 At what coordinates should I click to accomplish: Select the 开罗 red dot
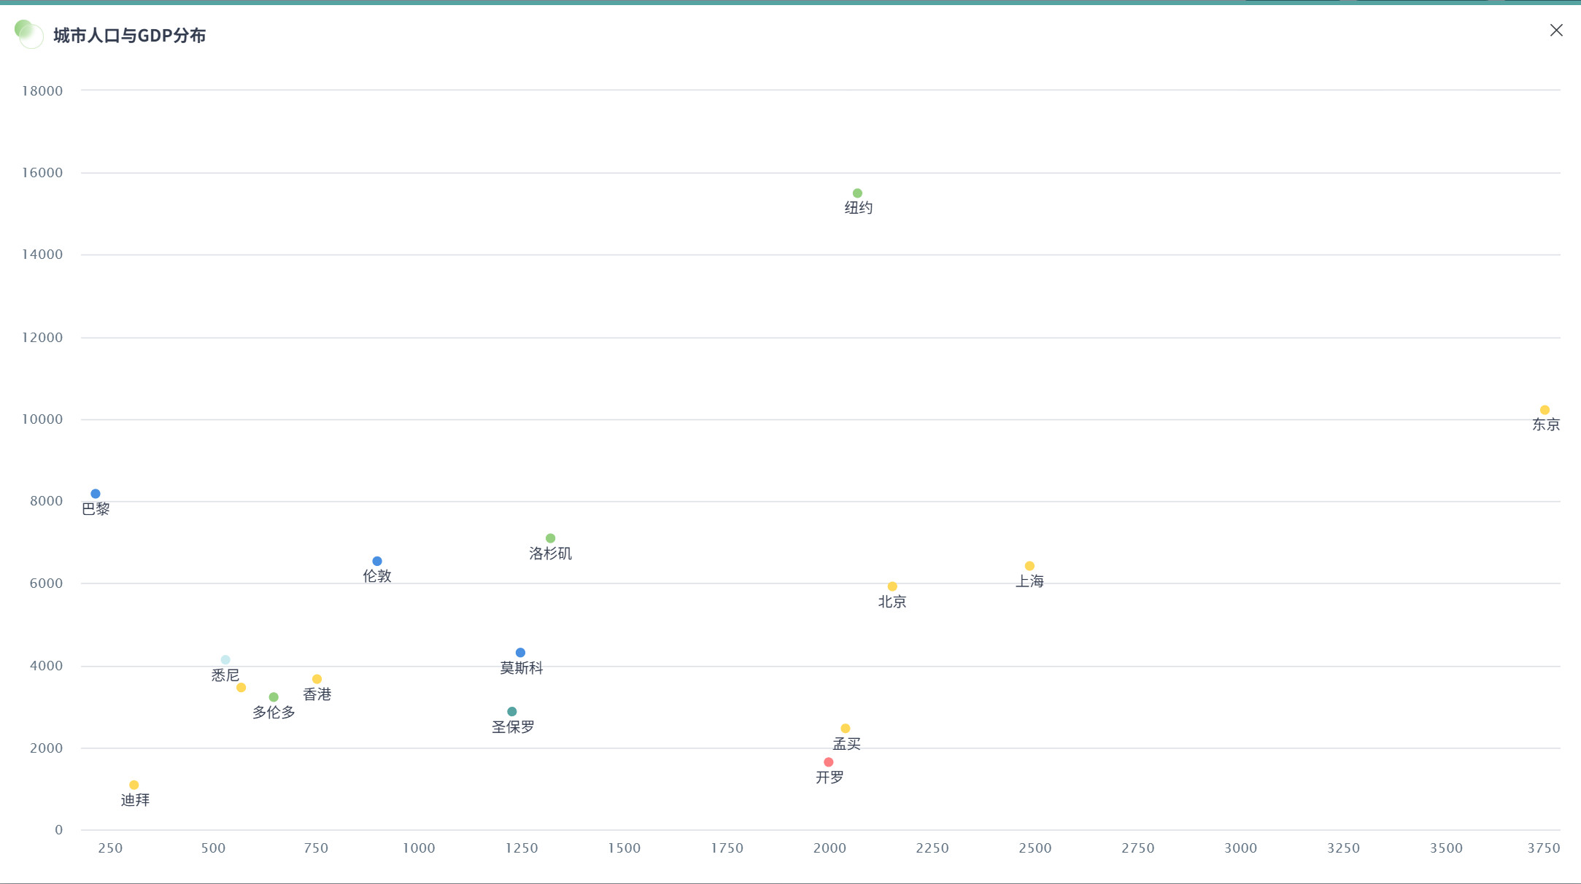pos(829,762)
